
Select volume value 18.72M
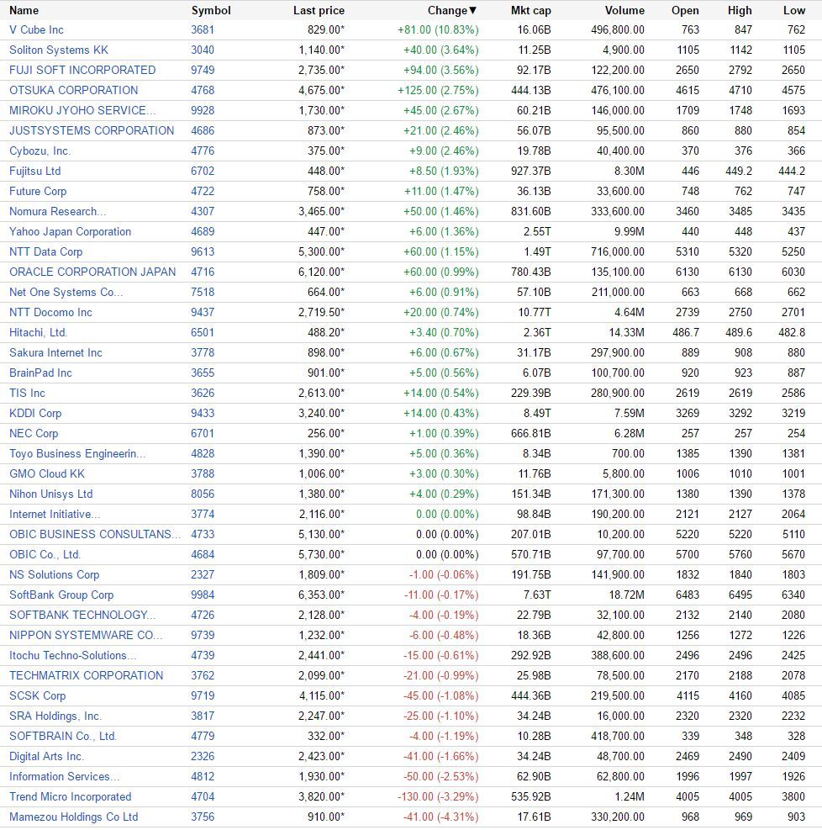click(x=626, y=595)
